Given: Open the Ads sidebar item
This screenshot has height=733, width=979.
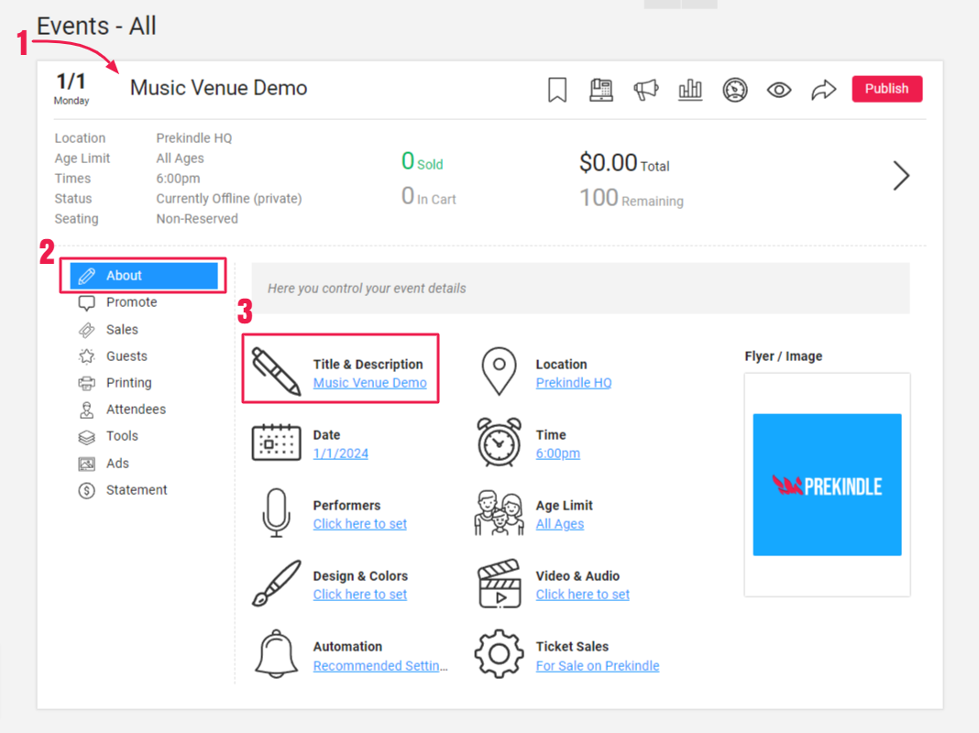Looking at the screenshot, I should (117, 464).
